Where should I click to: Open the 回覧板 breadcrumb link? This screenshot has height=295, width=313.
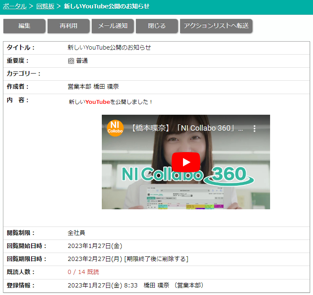[x=45, y=6]
